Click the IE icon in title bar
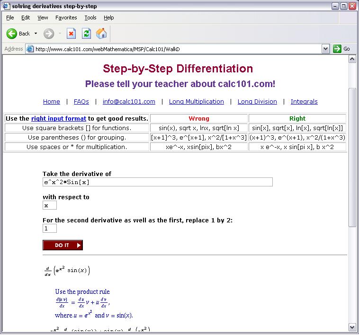 [7, 6]
